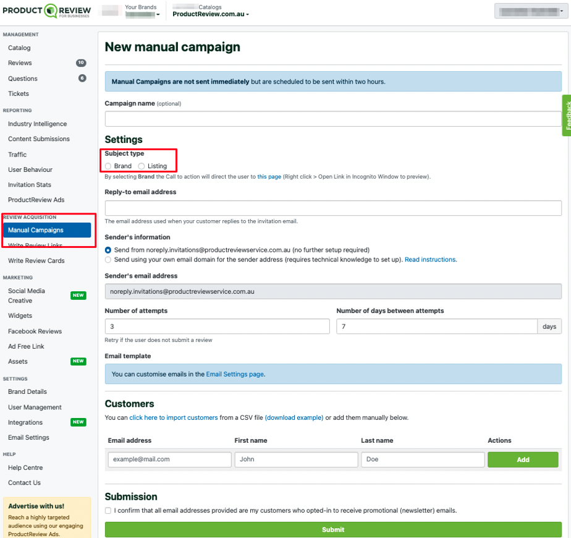Focus the Last name field
This screenshot has width=571, height=538.
423,459
